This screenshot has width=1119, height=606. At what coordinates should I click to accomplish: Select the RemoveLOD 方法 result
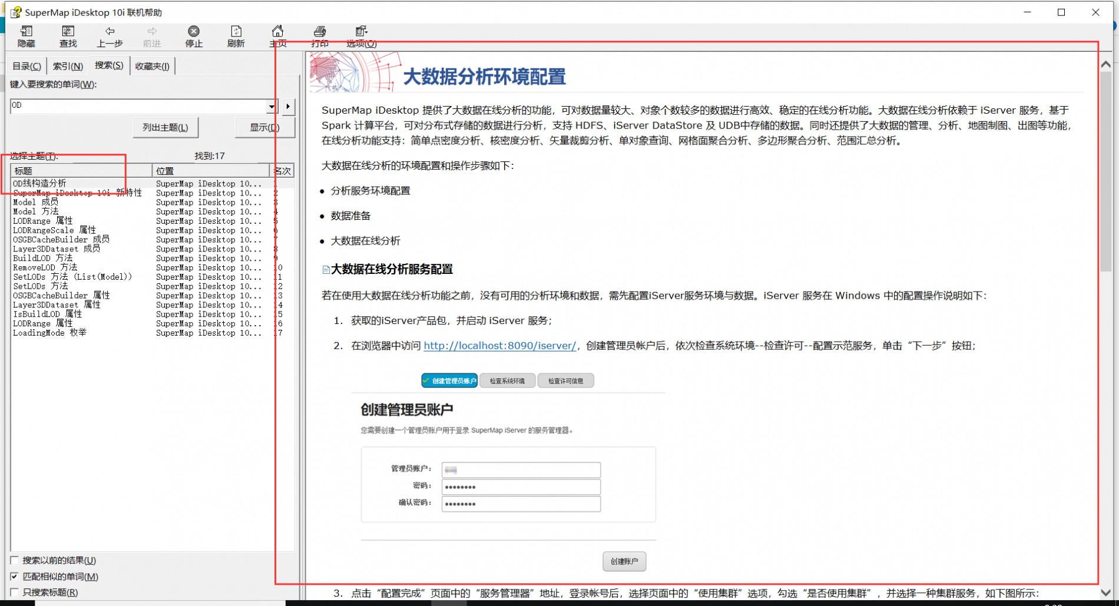click(x=45, y=268)
